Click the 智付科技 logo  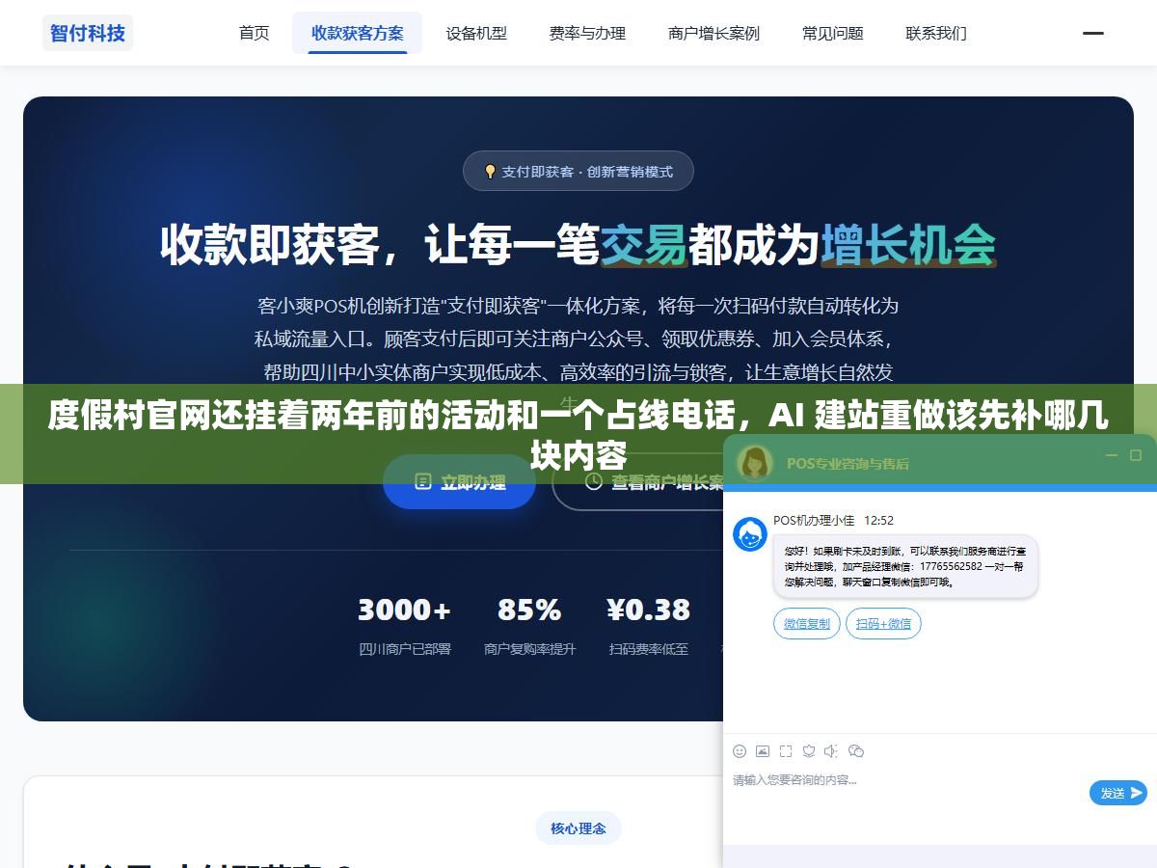pyautogui.click(x=88, y=33)
